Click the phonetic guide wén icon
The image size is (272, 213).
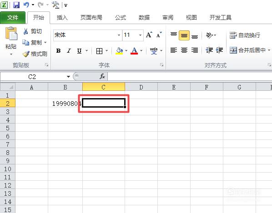pos(154,51)
